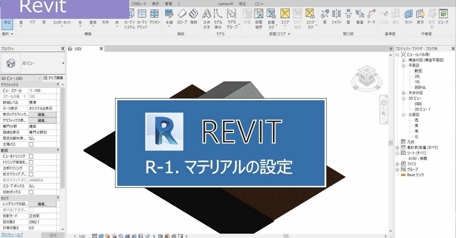Select the Curtain Grid tool icon
456x238 pixels.
(142, 13)
